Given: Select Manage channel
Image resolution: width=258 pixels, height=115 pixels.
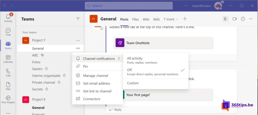Looking at the screenshot, I should [98, 76].
